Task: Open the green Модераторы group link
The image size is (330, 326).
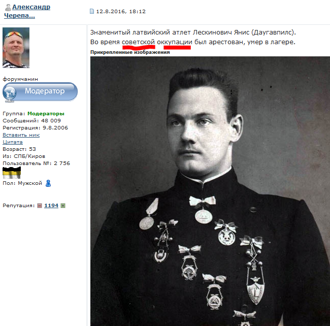Action: (x=46, y=114)
